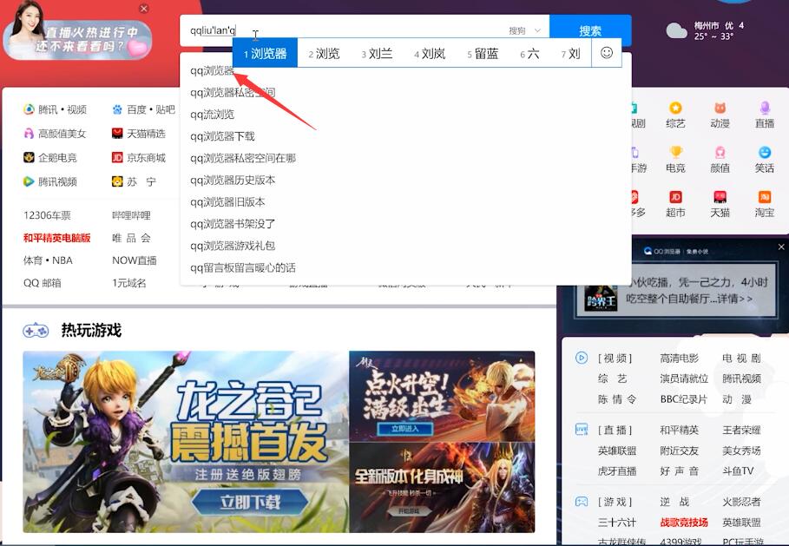Open the 体育·NBA link

(x=48, y=260)
